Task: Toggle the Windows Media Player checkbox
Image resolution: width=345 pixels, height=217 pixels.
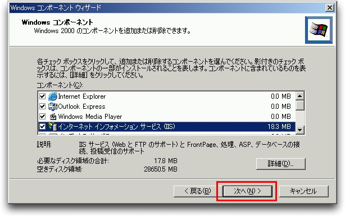Action: [x=42, y=117]
